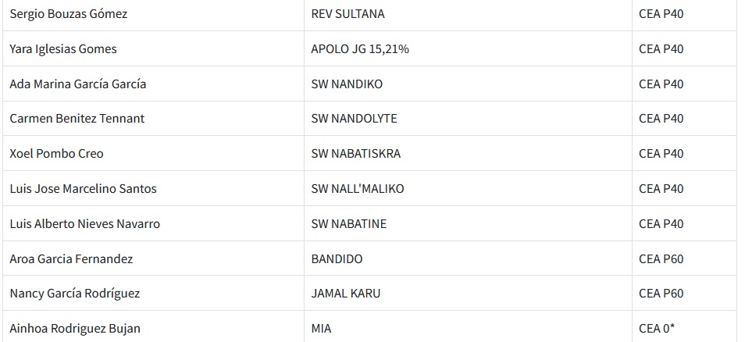Select the CEA 0* category cell
This screenshot has height=342, width=745.
(x=656, y=329)
